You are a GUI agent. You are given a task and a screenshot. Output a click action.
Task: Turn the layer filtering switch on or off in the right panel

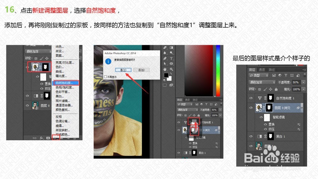(x=305, y=75)
